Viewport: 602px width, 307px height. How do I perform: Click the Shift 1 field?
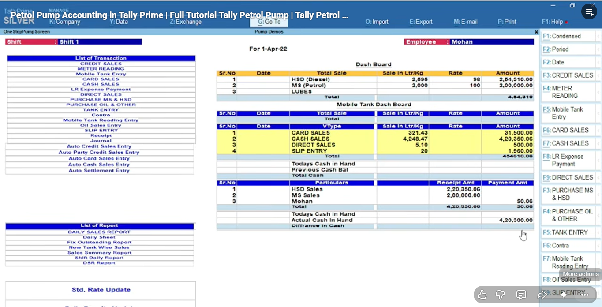(100, 42)
